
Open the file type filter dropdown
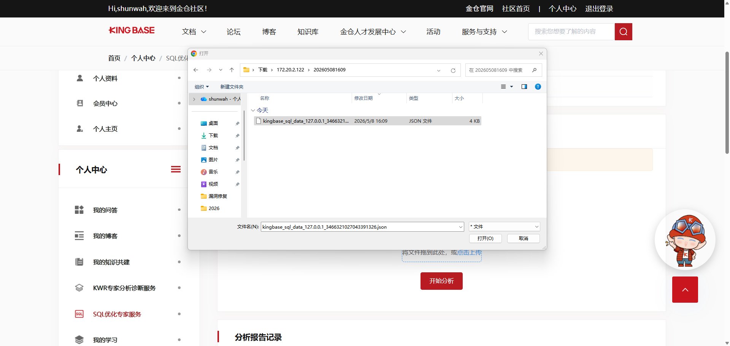536,227
